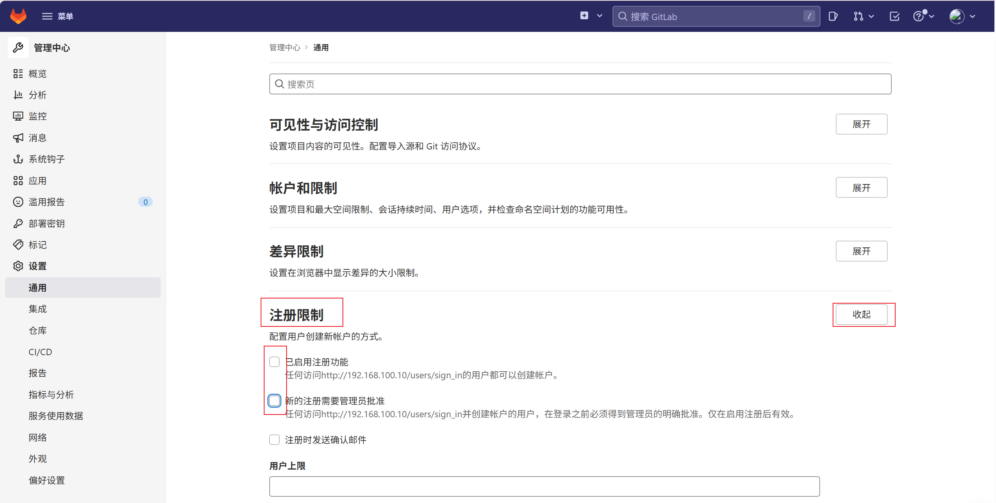Screen dimensions: 996x503
Task: Open the 消息 megaphone sidebar item
Action: point(37,138)
